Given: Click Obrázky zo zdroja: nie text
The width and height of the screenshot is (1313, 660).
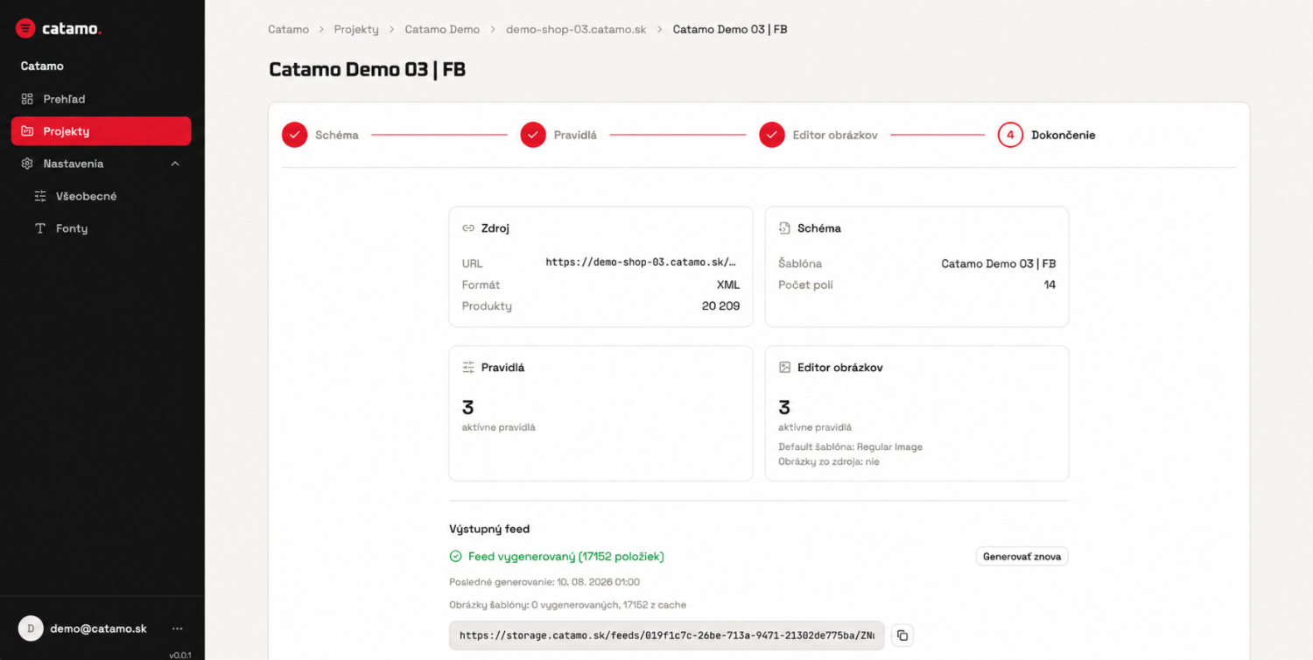Looking at the screenshot, I should [x=829, y=461].
